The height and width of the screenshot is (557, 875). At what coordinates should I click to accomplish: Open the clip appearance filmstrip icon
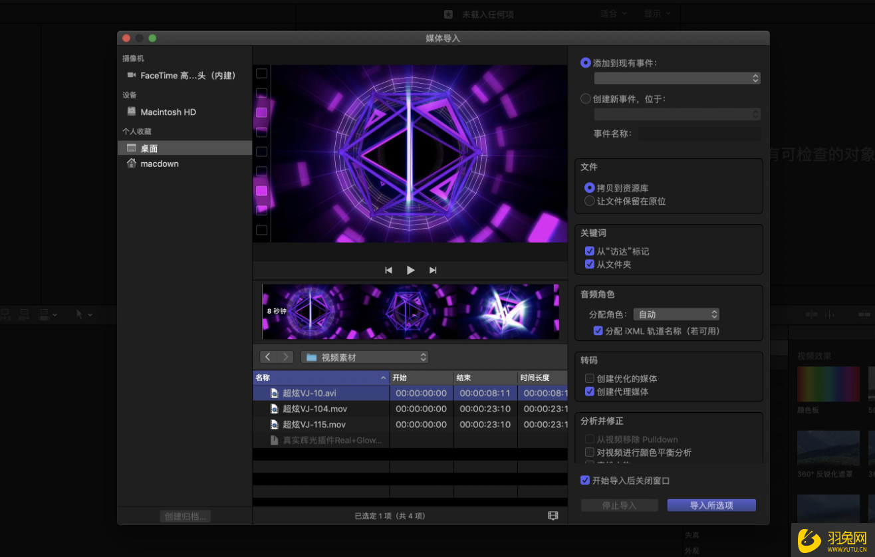[x=553, y=514]
